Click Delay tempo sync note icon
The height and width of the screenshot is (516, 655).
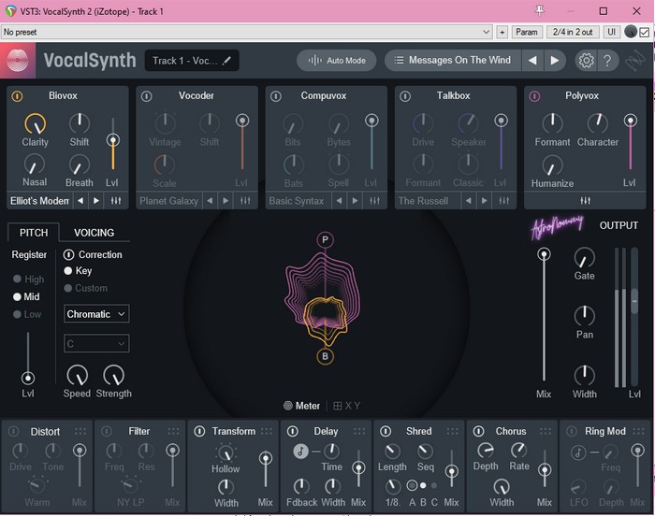pyautogui.click(x=301, y=451)
